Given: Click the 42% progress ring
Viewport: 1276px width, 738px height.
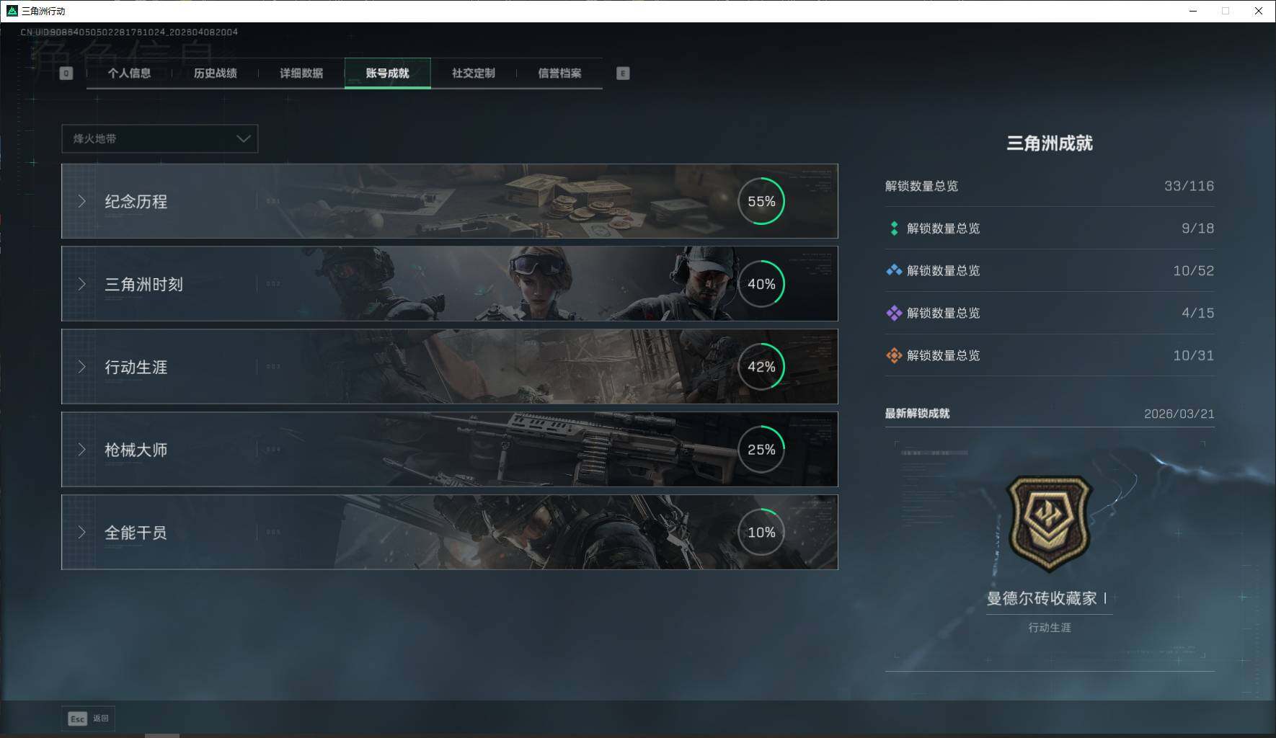Looking at the screenshot, I should (x=761, y=367).
